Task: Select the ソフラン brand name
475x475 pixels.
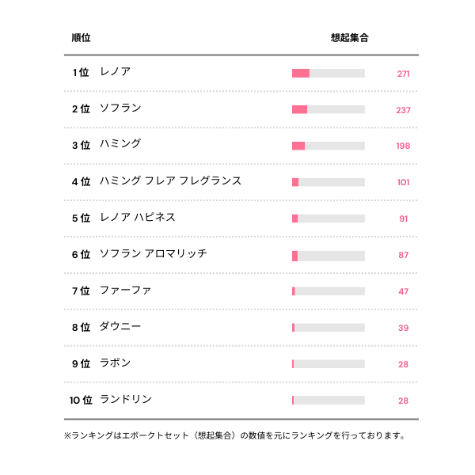Action: click(120, 108)
